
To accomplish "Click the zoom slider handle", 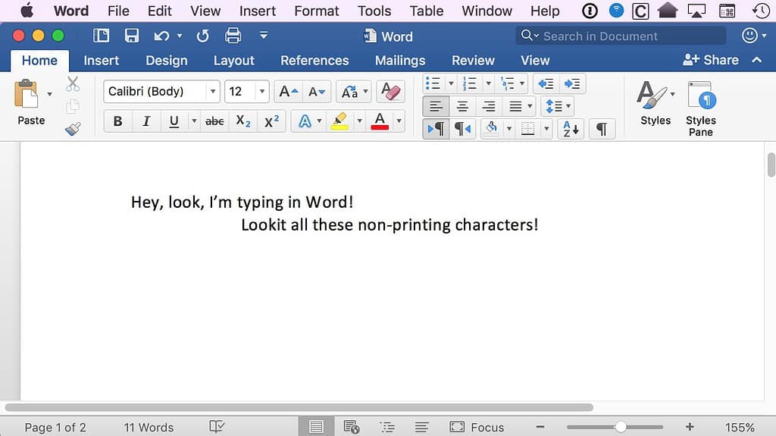I will [621, 428].
